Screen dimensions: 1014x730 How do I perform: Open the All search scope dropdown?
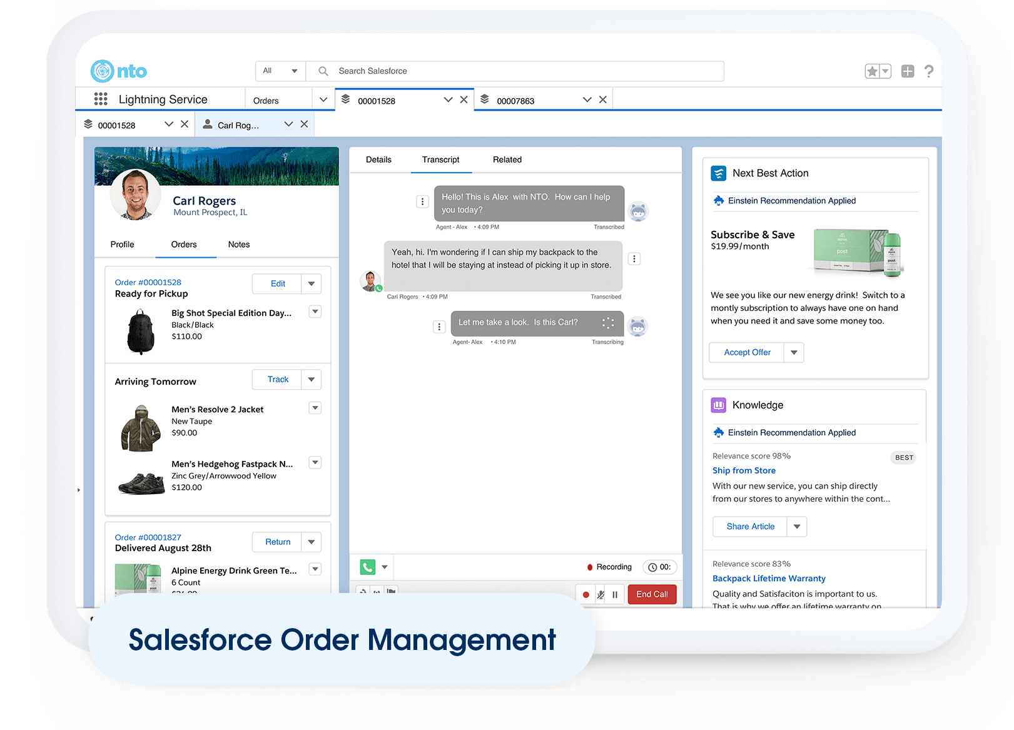(x=280, y=71)
